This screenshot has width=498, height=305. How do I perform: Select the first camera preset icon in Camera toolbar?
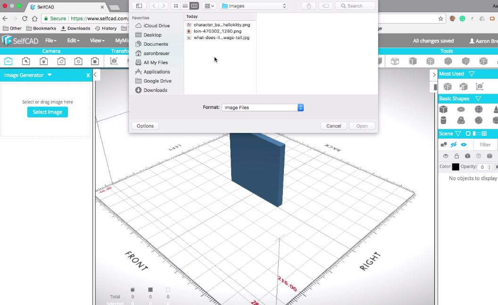pos(8,61)
